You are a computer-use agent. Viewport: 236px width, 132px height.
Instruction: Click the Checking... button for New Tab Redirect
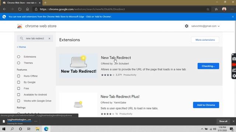[208, 66]
